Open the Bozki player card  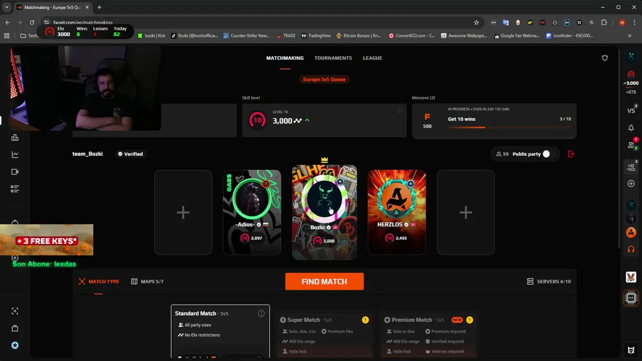325,213
